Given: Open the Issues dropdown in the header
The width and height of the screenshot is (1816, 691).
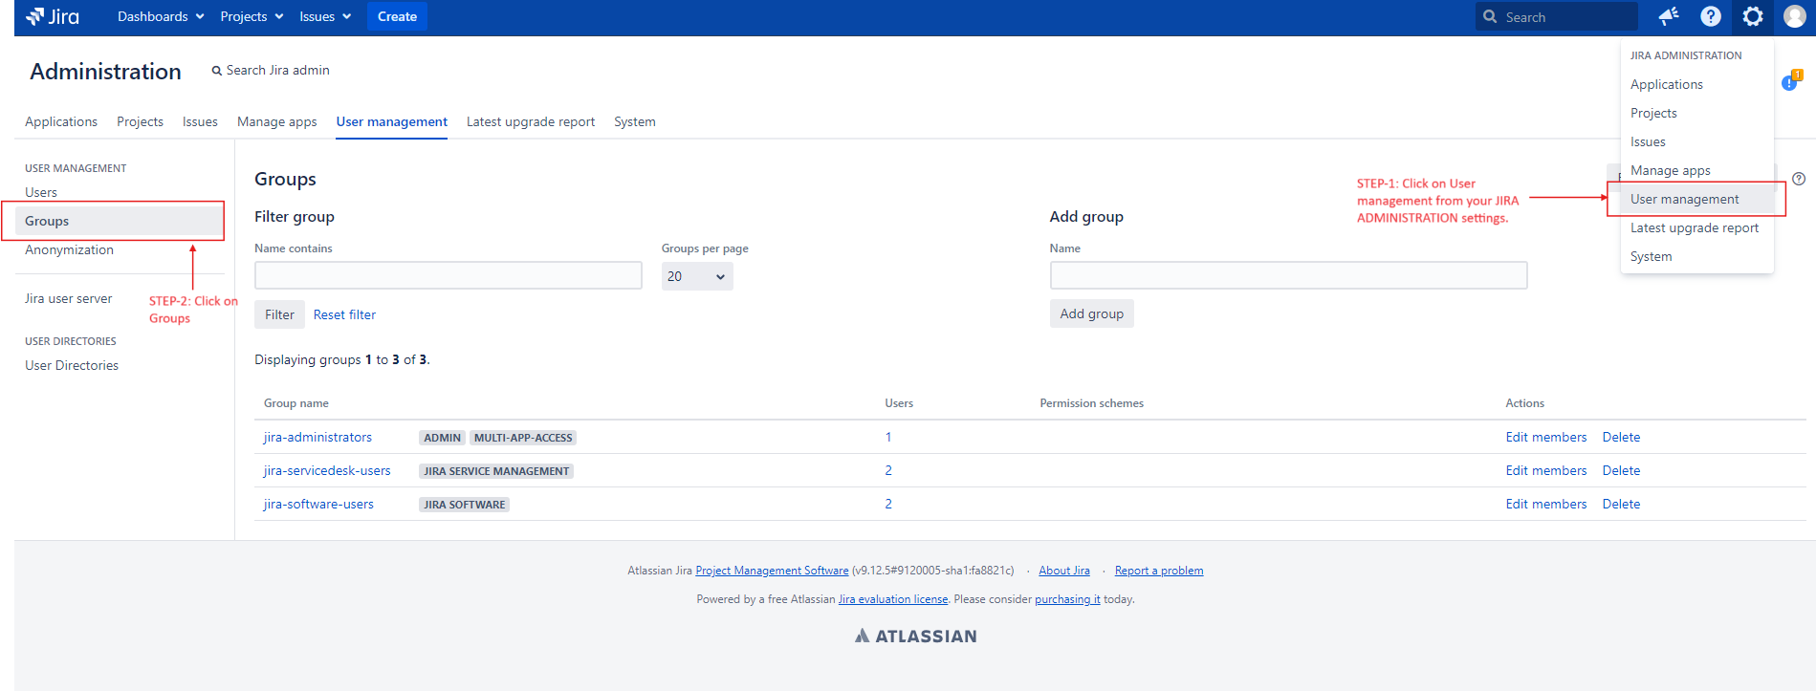Looking at the screenshot, I should tap(325, 16).
